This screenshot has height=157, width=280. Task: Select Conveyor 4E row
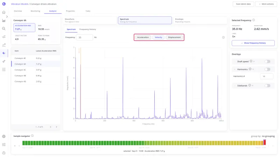point(36,58)
